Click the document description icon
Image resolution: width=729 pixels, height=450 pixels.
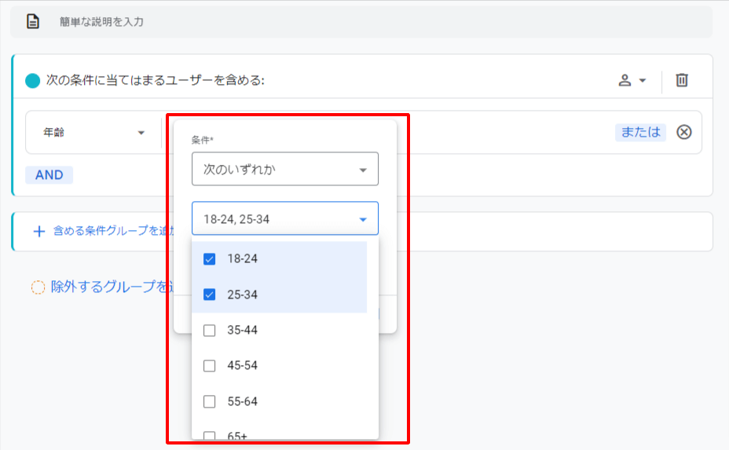pyautogui.click(x=33, y=21)
